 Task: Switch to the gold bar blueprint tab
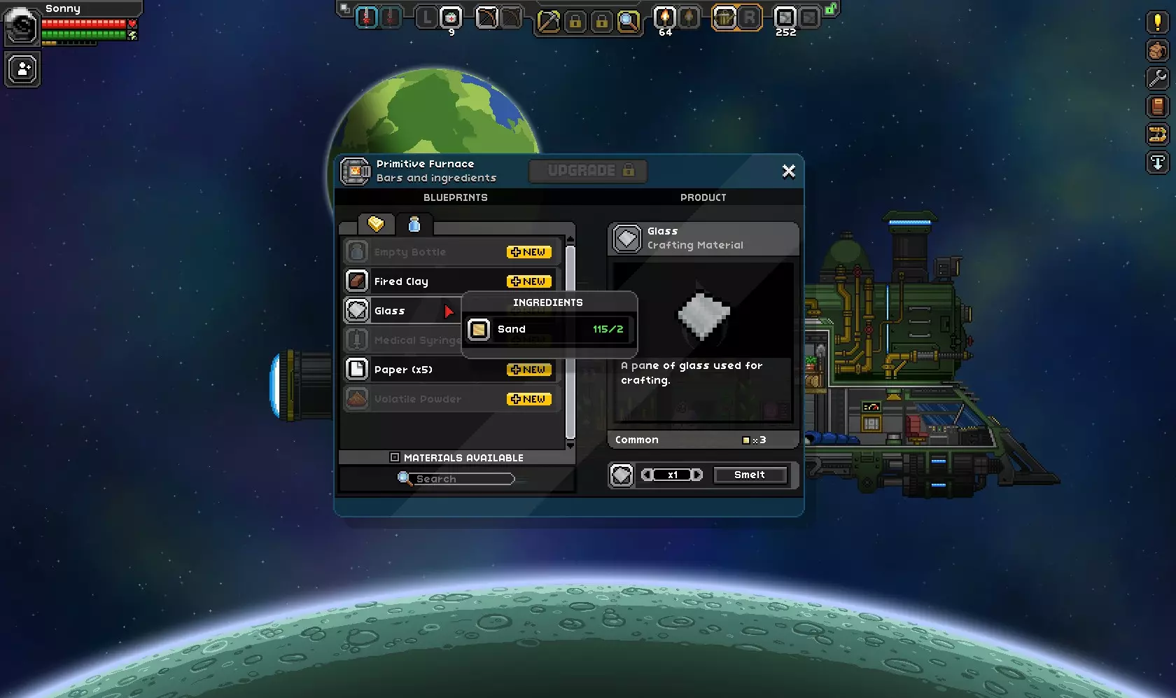point(376,224)
